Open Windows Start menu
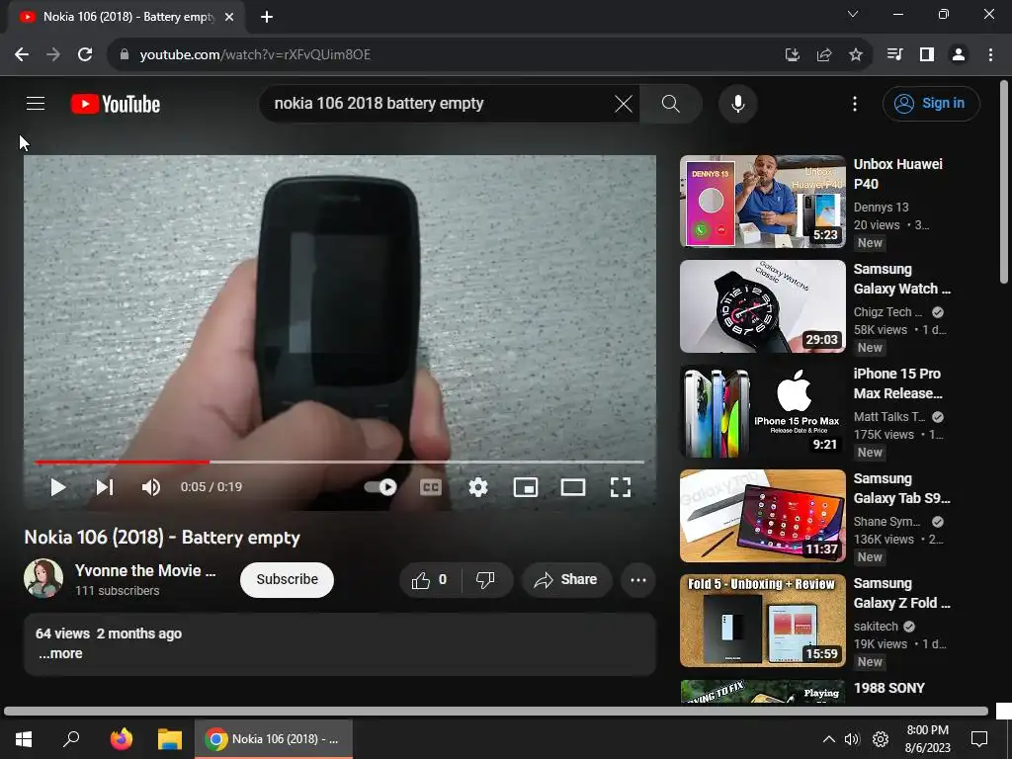The image size is (1012, 759). tap(24, 739)
